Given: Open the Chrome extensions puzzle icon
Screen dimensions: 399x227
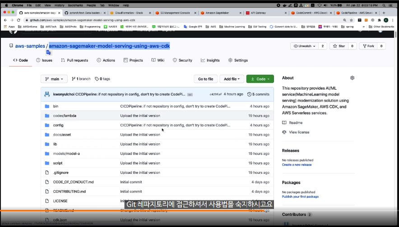Looking at the screenshot, I should 379,20.
